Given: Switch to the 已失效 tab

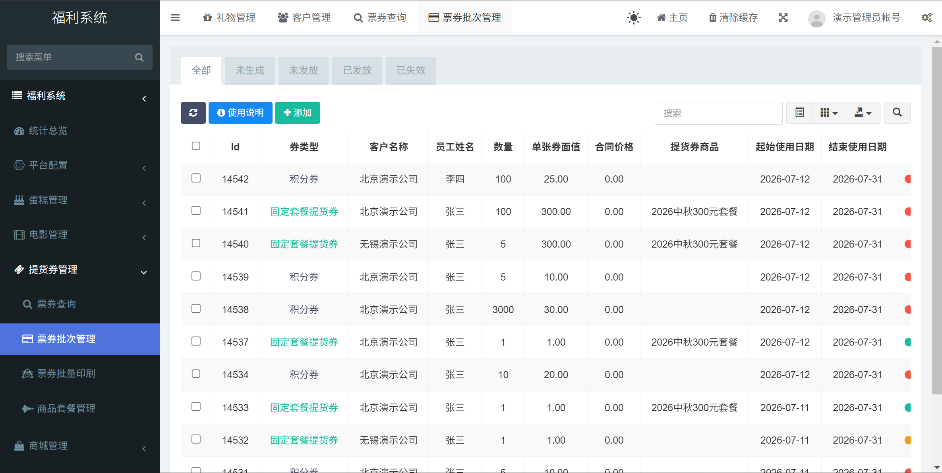Looking at the screenshot, I should tap(411, 71).
